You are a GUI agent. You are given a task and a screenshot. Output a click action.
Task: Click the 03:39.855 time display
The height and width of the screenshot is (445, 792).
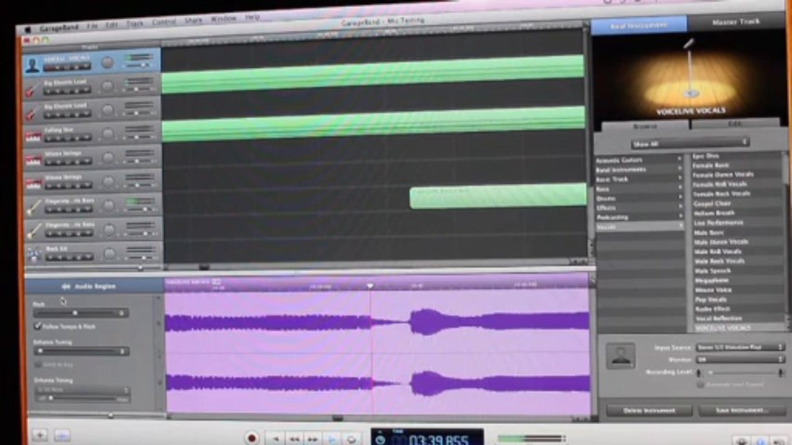(x=438, y=440)
